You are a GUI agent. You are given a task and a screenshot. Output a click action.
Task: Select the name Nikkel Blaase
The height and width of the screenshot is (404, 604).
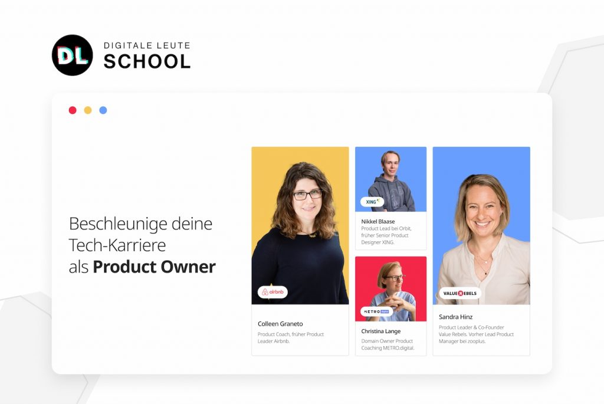(378, 221)
